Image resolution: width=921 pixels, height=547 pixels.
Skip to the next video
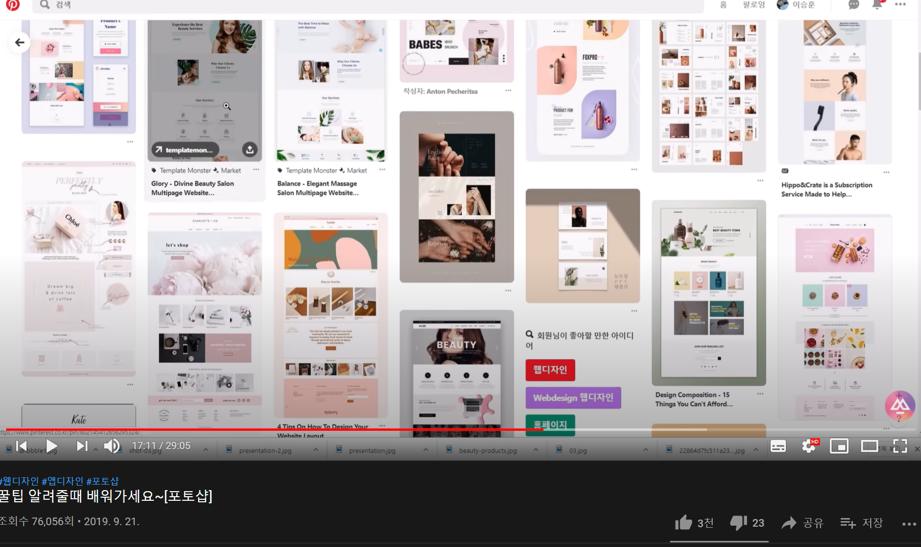pos(82,446)
